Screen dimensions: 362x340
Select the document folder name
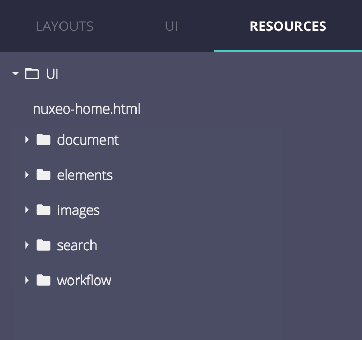pyautogui.click(x=88, y=140)
